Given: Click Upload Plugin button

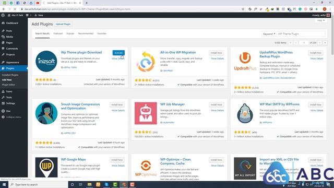Looking at the screenshot, I should pyautogui.click(x=63, y=25).
